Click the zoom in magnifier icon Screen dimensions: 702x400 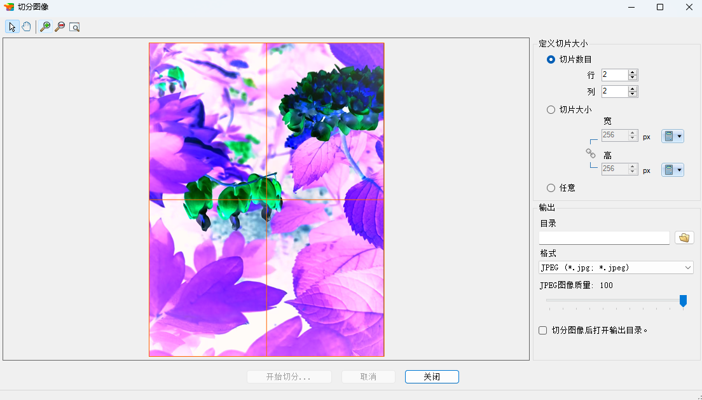[45, 27]
